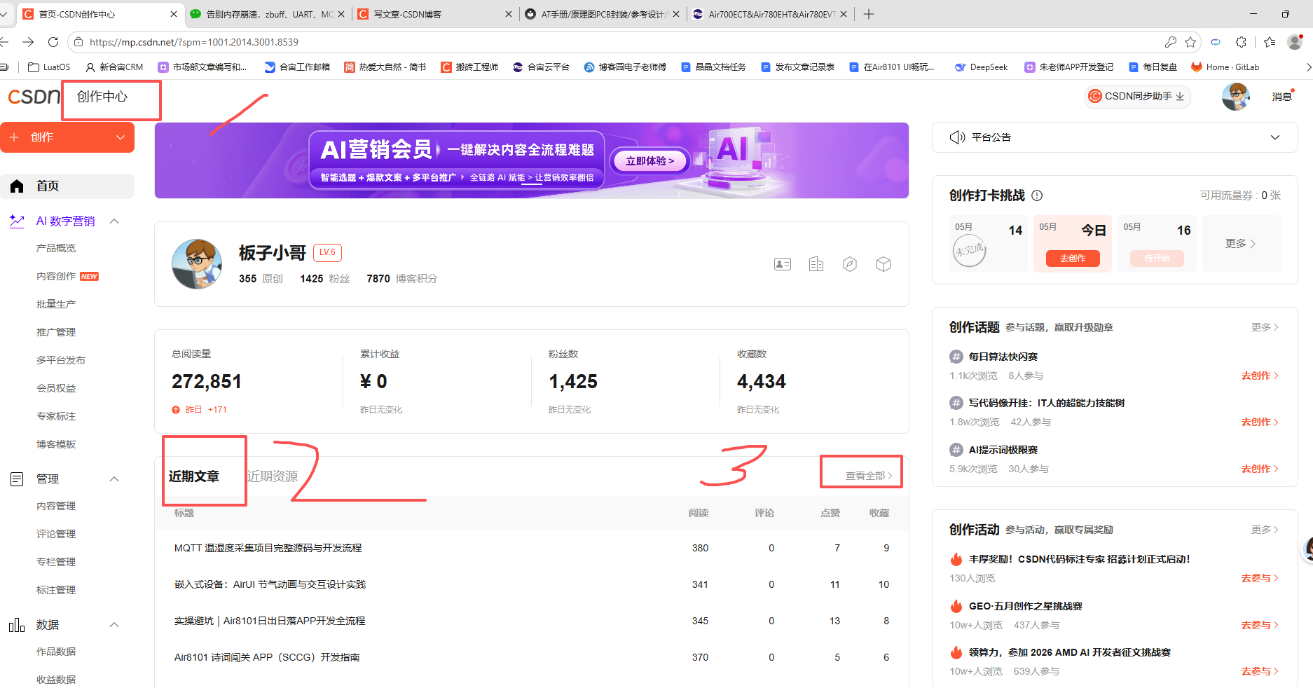The height and width of the screenshot is (688, 1313).
Task: Click the LV.6 level badge
Action: [x=327, y=252]
